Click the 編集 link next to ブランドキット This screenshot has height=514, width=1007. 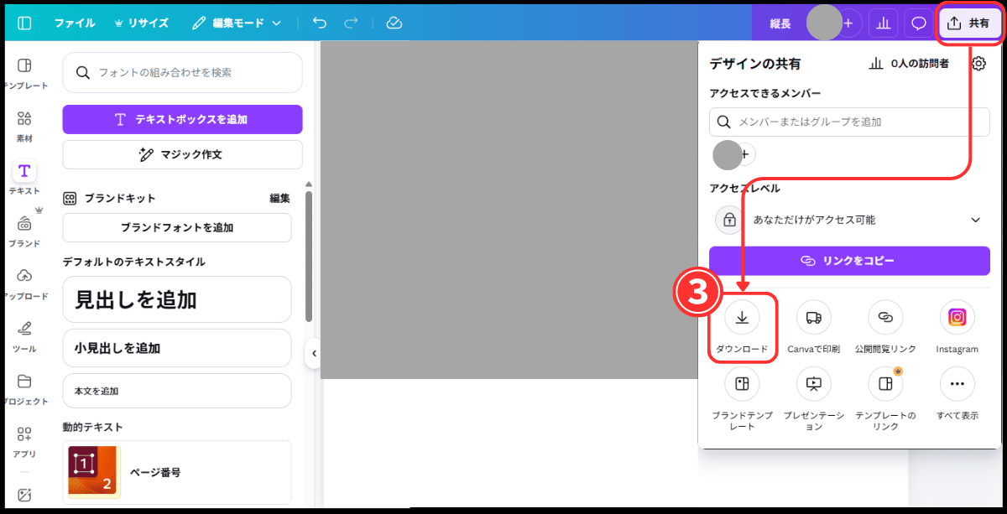tap(279, 198)
